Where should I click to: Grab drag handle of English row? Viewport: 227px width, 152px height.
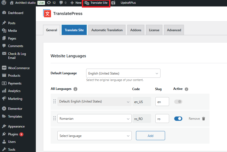pos(54,101)
